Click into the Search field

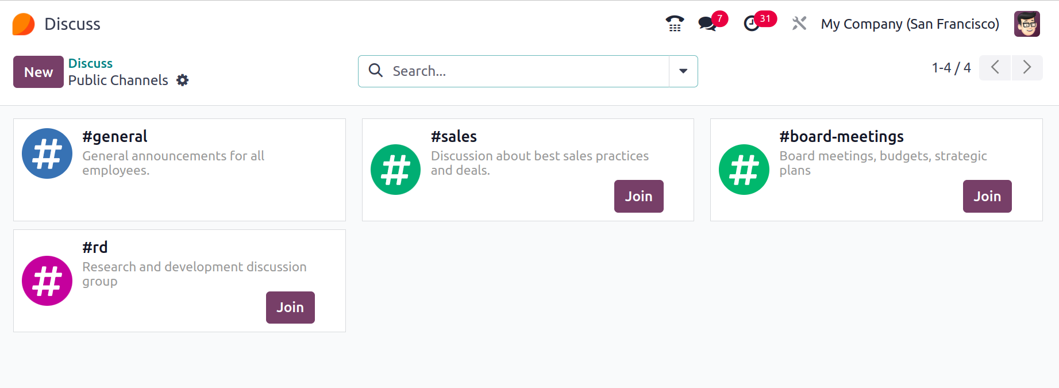pyautogui.click(x=527, y=71)
